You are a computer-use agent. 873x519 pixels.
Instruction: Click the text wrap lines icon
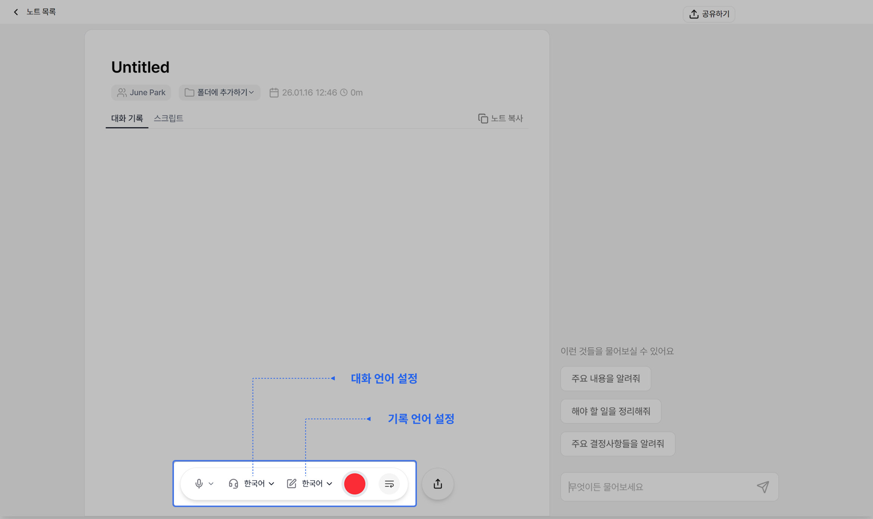pyautogui.click(x=389, y=484)
